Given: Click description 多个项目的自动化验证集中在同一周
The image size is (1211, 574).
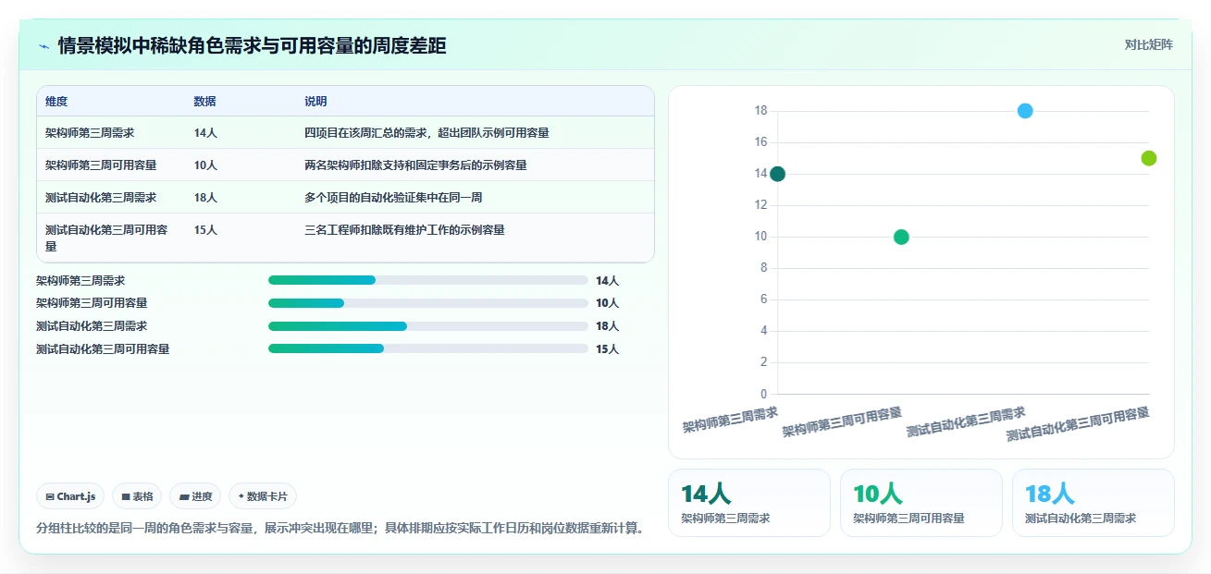Looking at the screenshot, I should click(393, 198).
